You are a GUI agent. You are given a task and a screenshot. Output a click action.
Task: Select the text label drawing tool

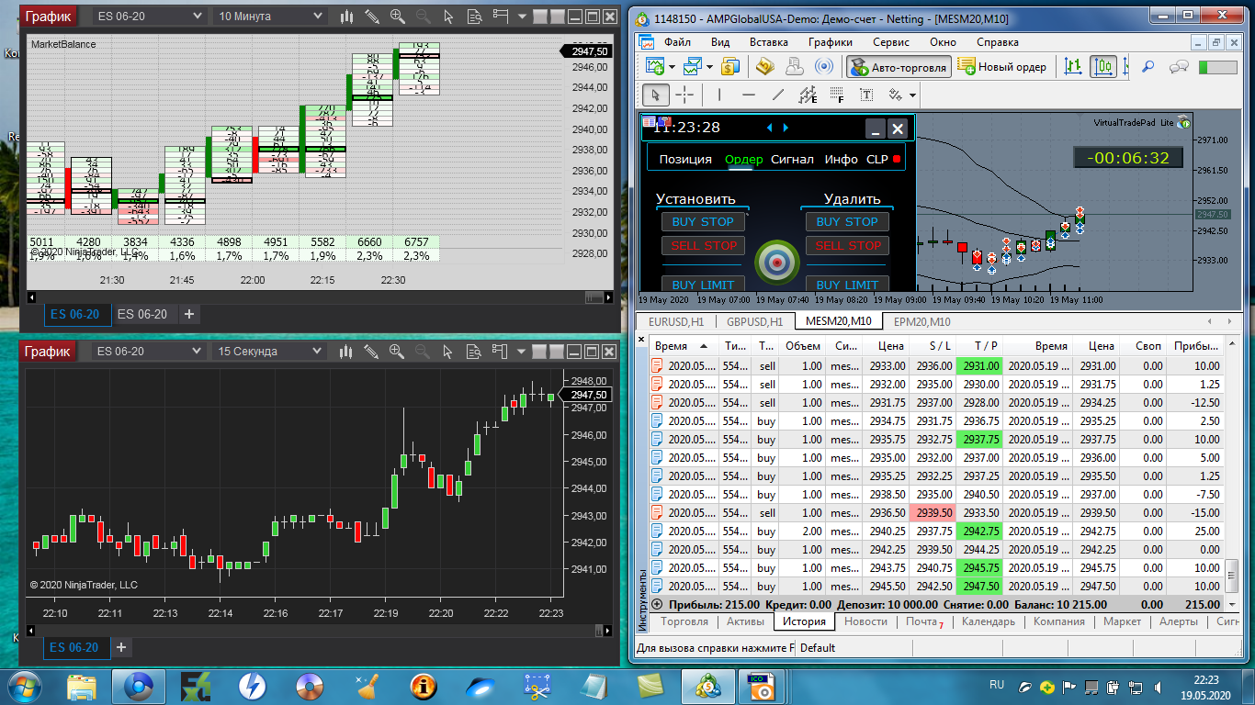pos(866,95)
